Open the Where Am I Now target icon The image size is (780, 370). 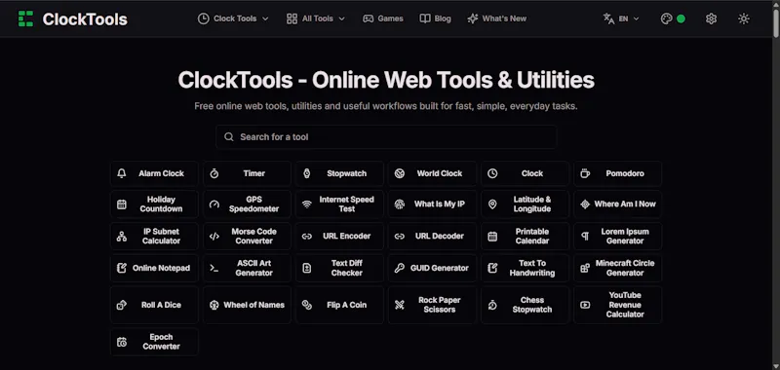click(x=585, y=204)
